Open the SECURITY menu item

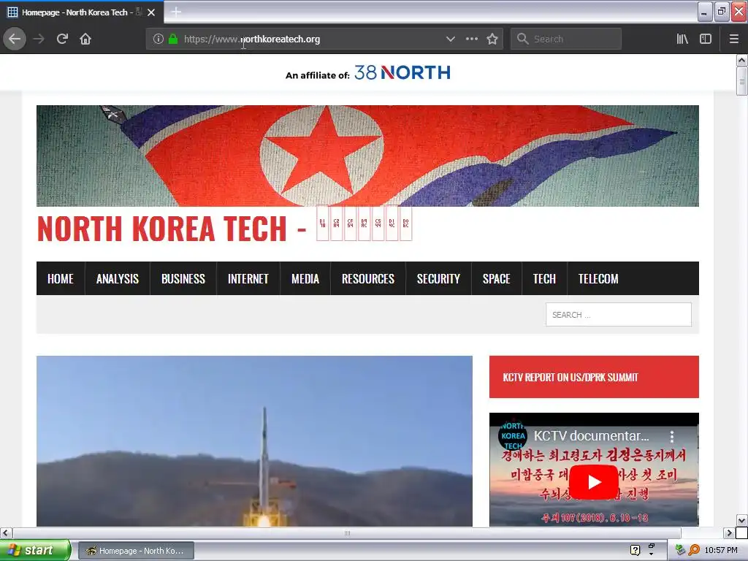438,278
